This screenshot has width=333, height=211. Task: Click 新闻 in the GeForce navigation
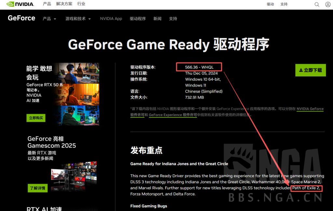click(157, 19)
